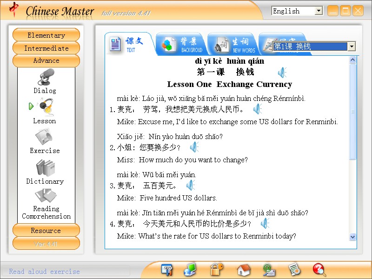Click the home house icon
The height and width of the screenshot is (279, 372).
coord(244,270)
